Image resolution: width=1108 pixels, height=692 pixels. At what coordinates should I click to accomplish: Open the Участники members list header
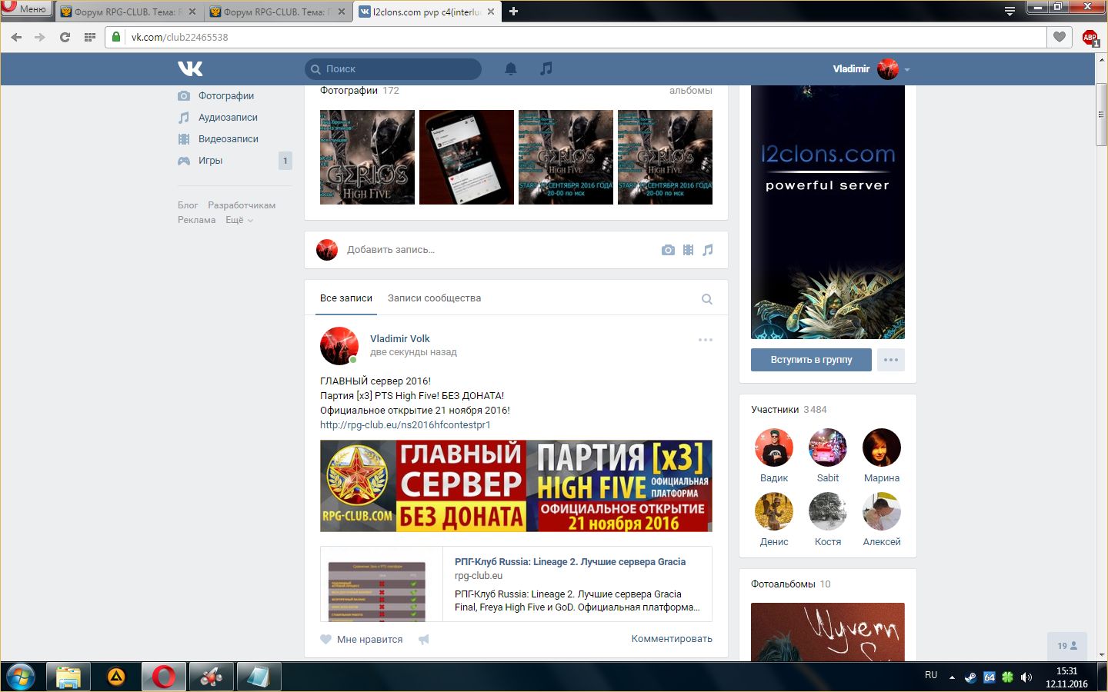(789, 410)
